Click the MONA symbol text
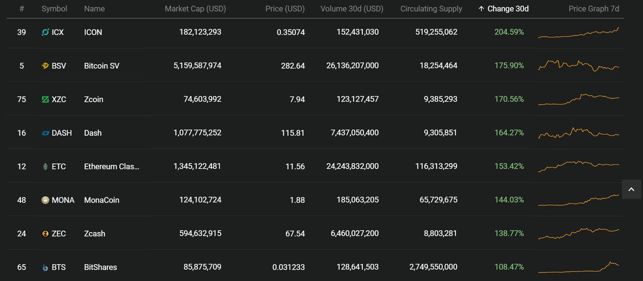 [63, 200]
